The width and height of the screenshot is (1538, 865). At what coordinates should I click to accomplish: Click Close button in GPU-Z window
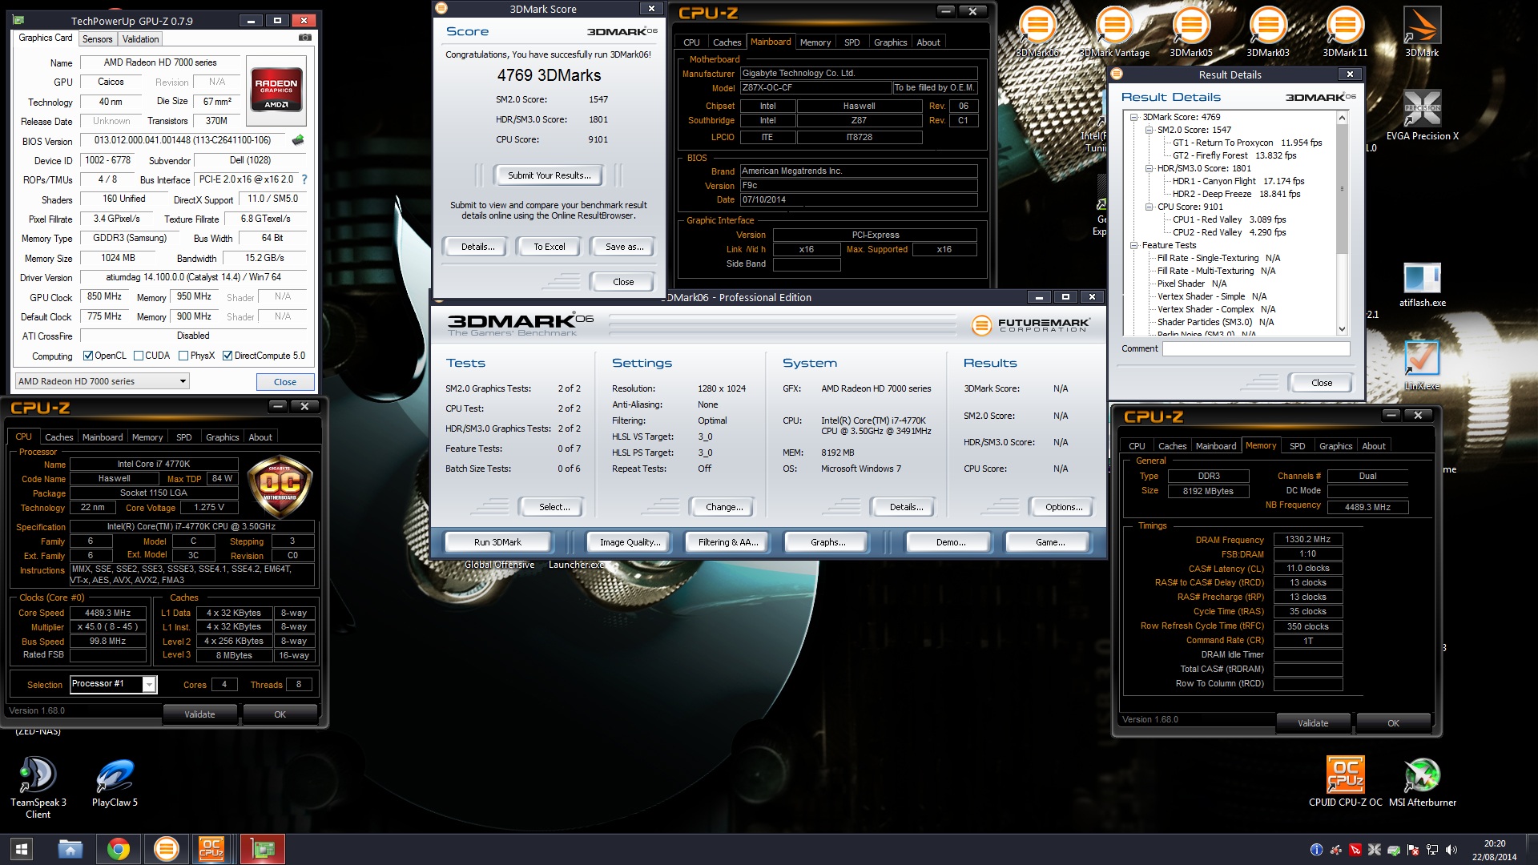285,382
